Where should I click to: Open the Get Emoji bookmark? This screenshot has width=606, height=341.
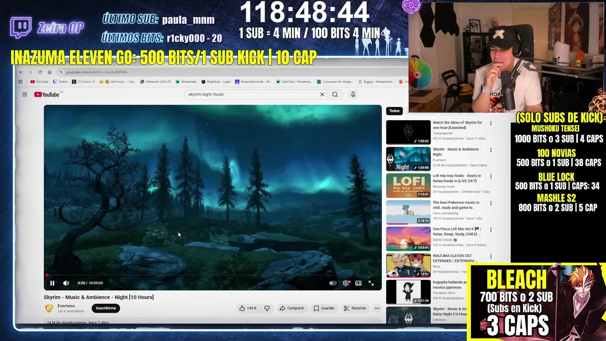(117, 81)
